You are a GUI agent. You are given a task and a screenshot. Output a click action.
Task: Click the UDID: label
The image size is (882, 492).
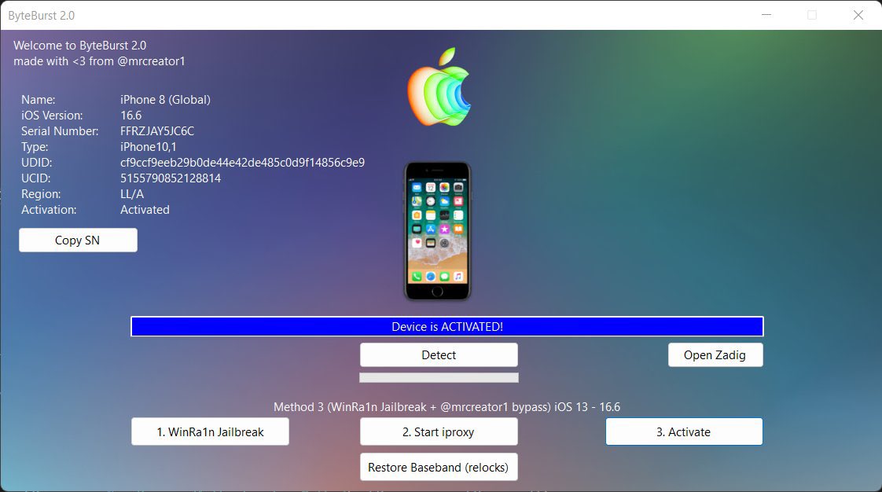37,163
